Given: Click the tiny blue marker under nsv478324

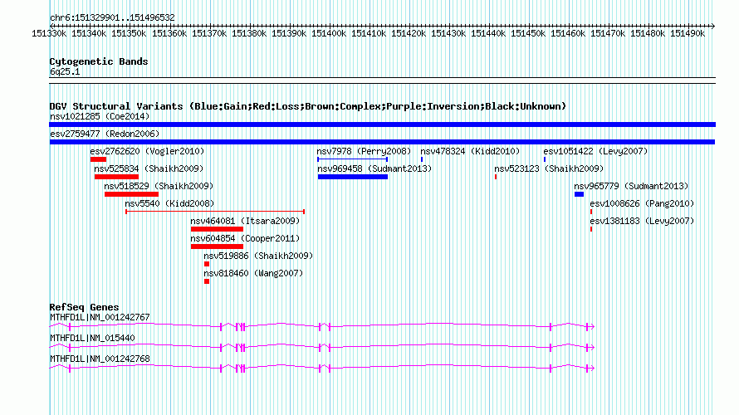Looking at the screenshot, I should (x=422, y=159).
